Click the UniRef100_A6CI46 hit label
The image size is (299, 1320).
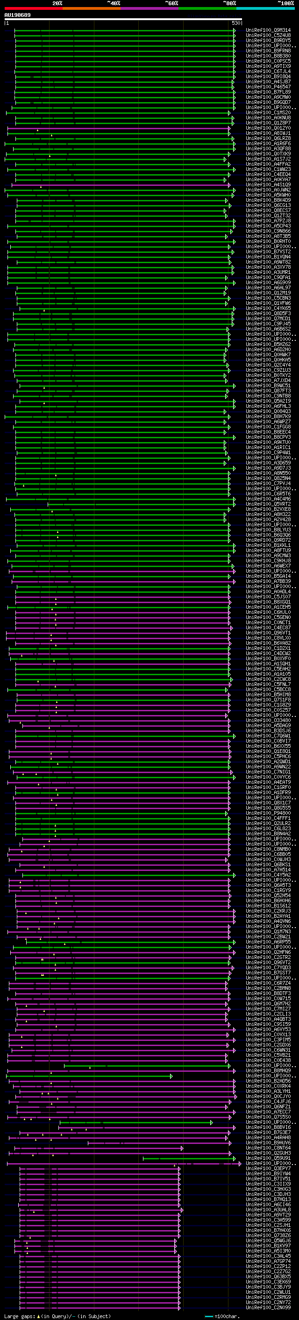pyautogui.click(x=268, y=1204)
